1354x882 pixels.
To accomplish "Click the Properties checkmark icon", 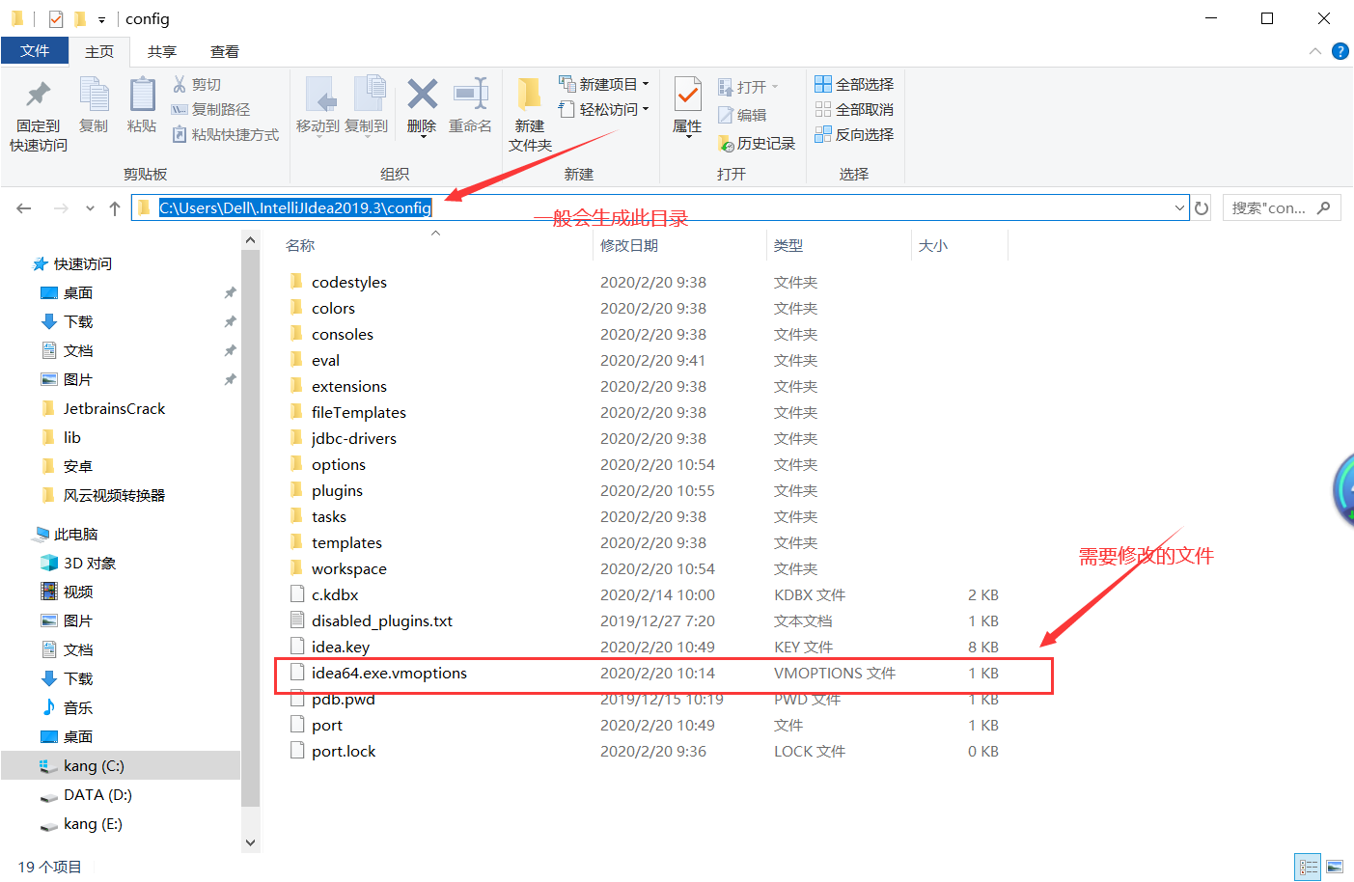I will 687,95.
